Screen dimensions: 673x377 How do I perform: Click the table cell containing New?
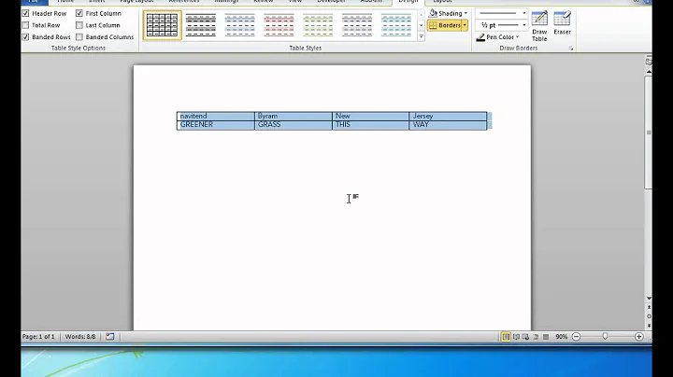point(371,116)
